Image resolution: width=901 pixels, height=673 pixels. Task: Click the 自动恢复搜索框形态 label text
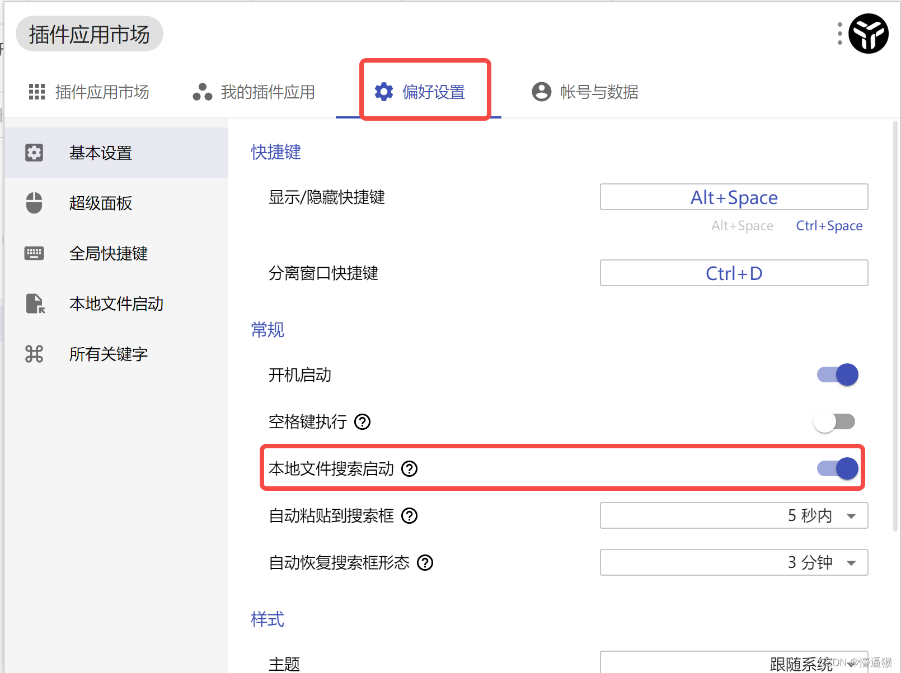click(x=339, y=562)
